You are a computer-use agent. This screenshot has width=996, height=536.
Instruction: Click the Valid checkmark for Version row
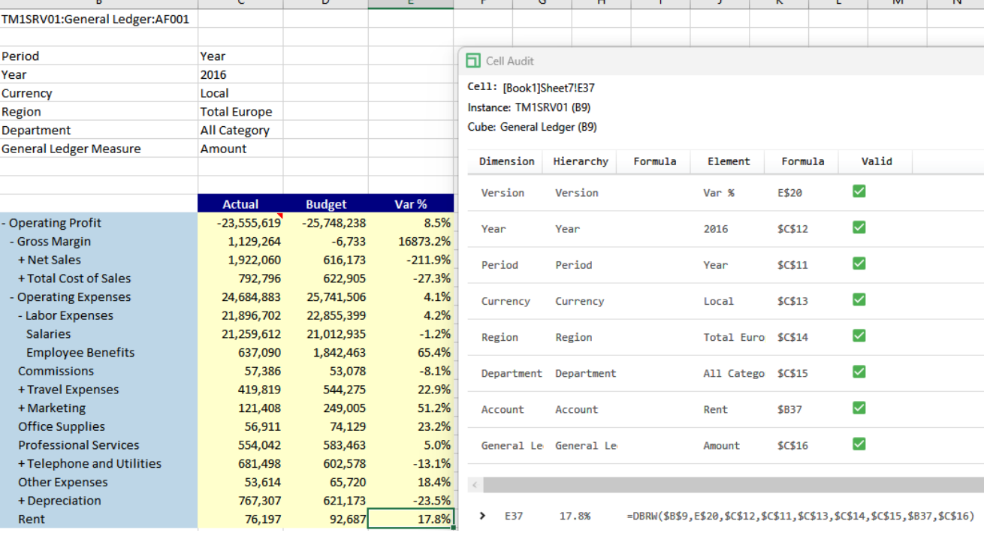click(859, 191)
